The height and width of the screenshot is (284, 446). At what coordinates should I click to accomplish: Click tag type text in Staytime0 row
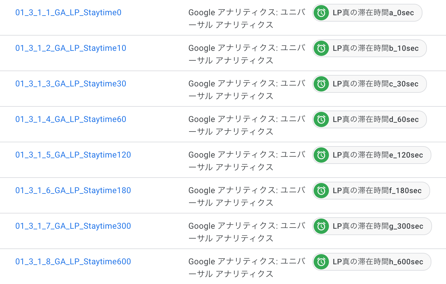(x=247, y=19)
